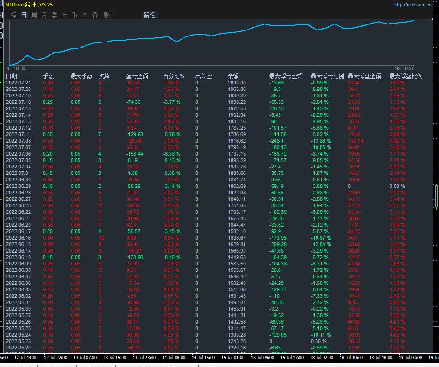Click the 日期 column header

(x=11, y=76)
